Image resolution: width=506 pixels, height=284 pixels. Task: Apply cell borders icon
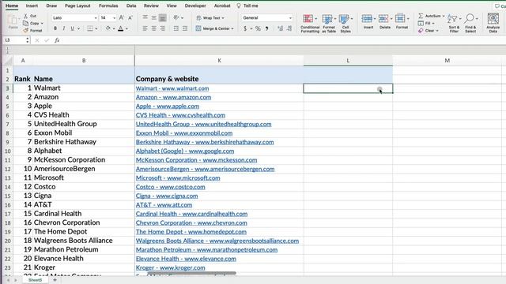pyautogui.click(x=90, y=28)
